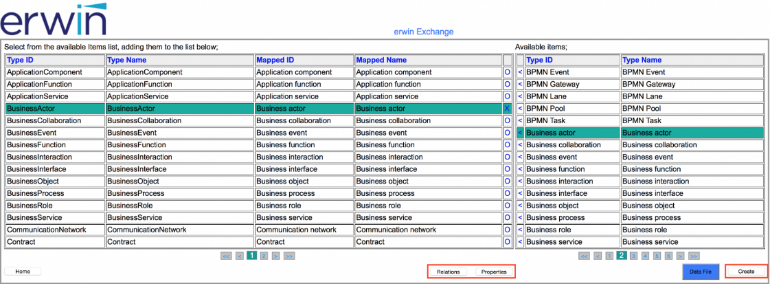
Task: Add Business collaboration using its < arrow
Action: (x=520, y=145)
